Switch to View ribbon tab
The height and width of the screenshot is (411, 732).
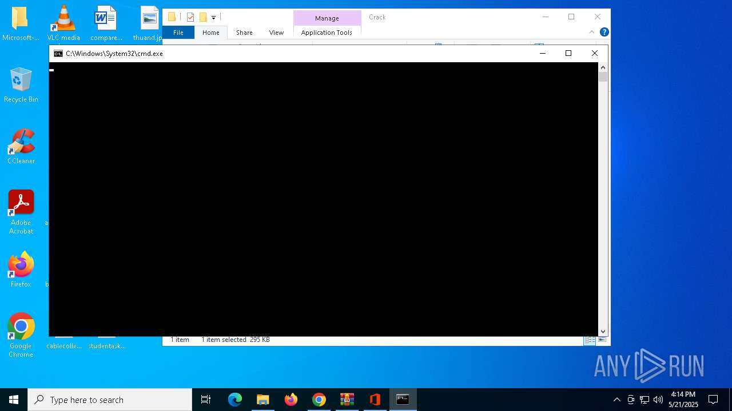click(276, 33)
